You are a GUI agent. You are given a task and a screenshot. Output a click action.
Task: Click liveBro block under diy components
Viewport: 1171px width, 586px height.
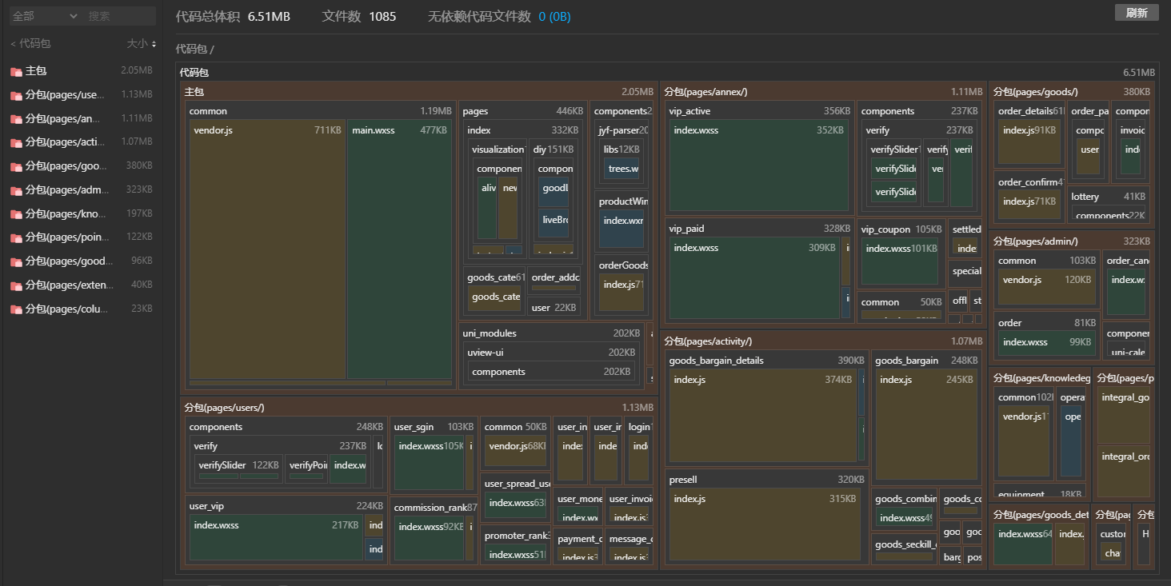click(554, 223)
